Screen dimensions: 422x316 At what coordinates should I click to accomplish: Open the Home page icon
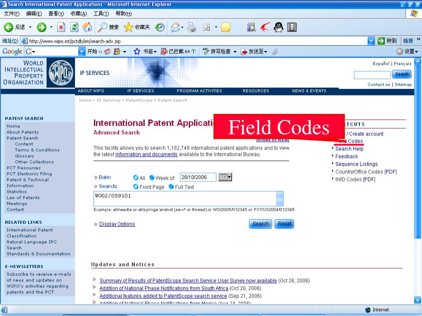(87, 27)
